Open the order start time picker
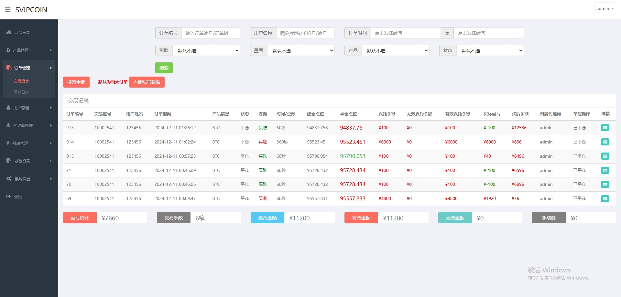This screenshot has height=297, width=621. click(x=406, y=33)
